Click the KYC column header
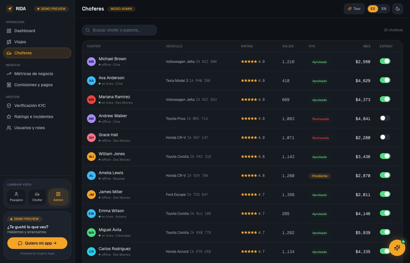410x263 pixels. [312, 46]
